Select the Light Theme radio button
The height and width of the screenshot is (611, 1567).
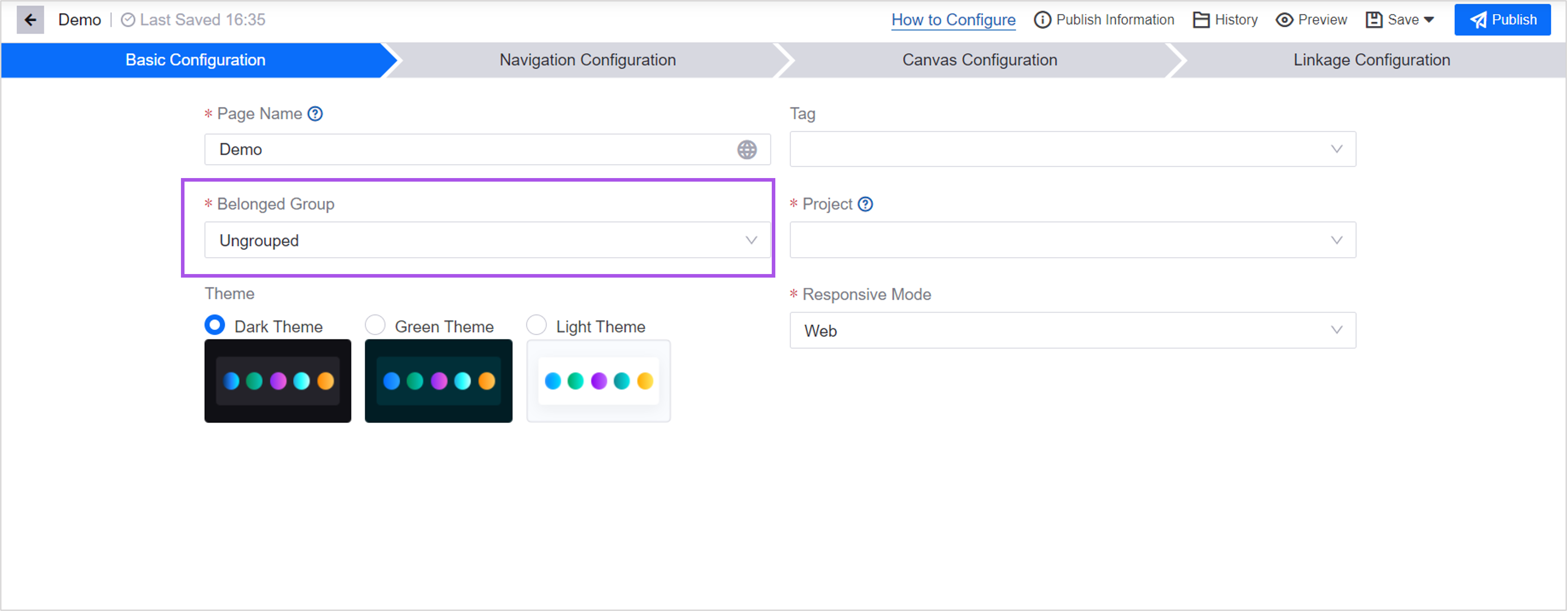(x=536, y=325)
